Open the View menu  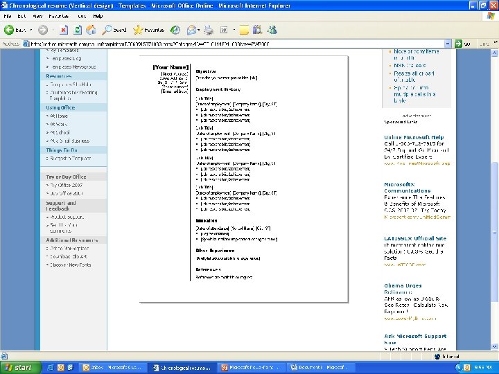(37, 16)
